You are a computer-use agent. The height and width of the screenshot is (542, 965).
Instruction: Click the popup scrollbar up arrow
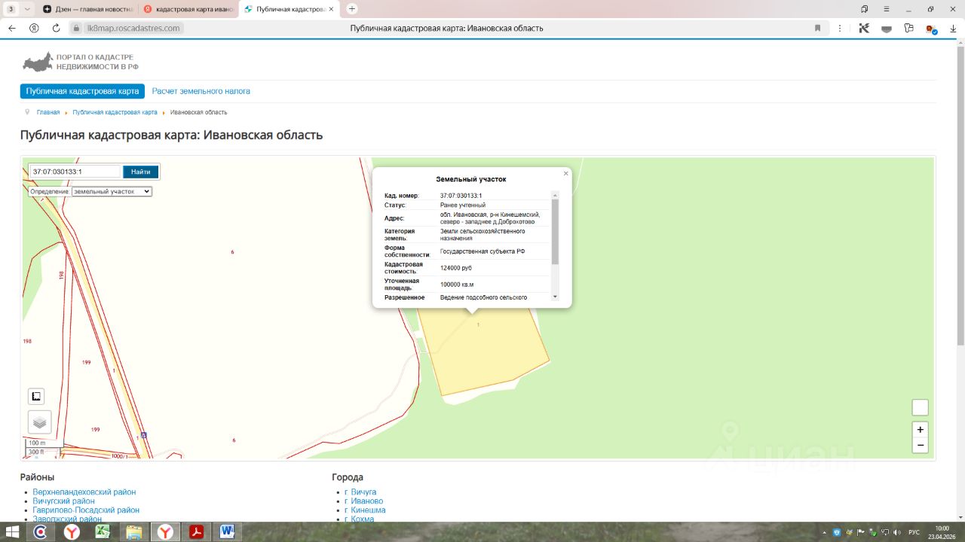click(x=556, y=195)
